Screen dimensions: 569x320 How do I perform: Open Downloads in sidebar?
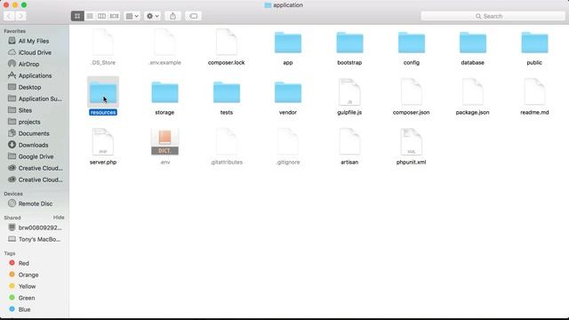[33, 145]
